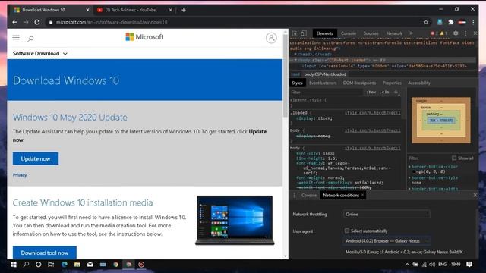Go back to the previous page
486x273 pixels.
15,22
